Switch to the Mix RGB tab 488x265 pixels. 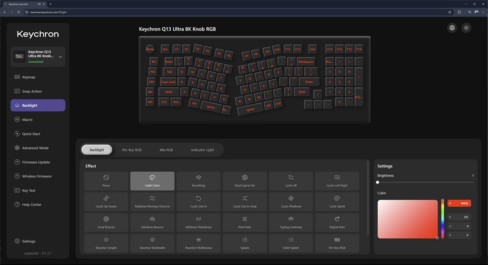point(166,150)
